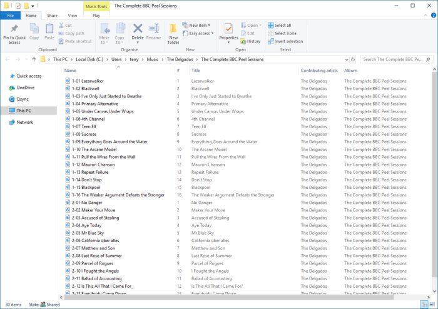438x309 pixels.
Task: Expand the Properties button dropdown arrow
Action: point(228,42)
